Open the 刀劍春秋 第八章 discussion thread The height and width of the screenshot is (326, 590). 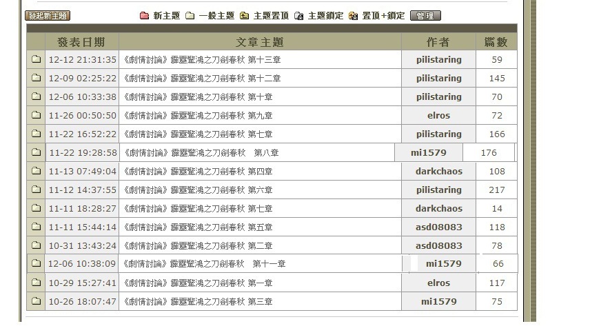(201, 153)
